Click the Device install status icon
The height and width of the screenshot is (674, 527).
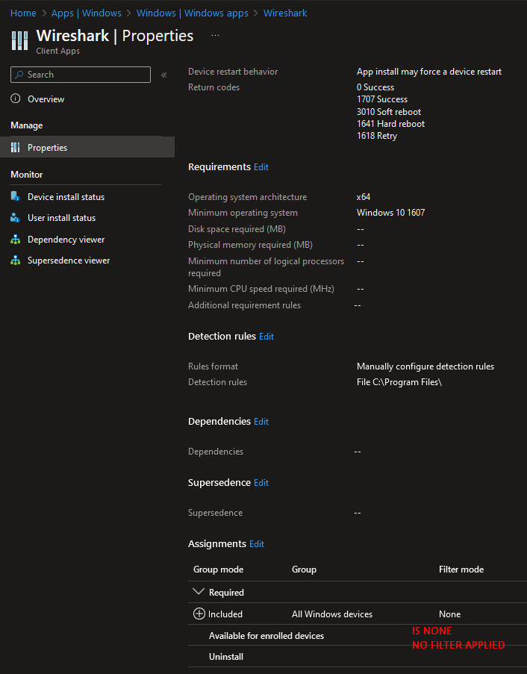click(x=15, y=196)
